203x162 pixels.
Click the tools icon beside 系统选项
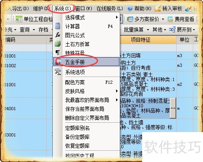[x=58, y=72]
